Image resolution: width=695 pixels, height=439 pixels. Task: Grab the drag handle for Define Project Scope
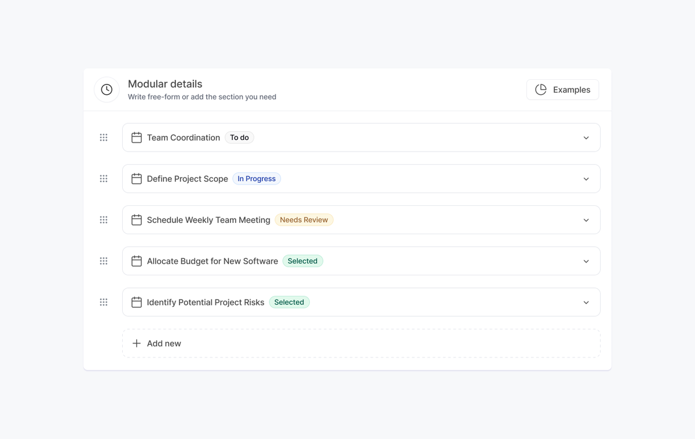(104, 179)
